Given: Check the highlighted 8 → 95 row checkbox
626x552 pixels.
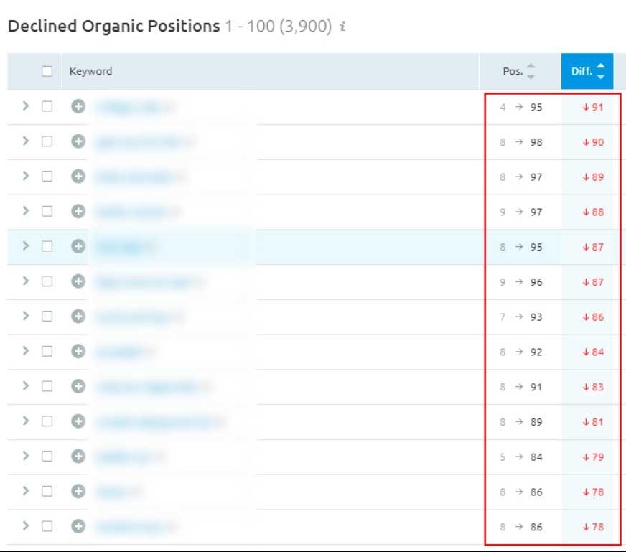Looking at the screenshot, I should click(47, 246).
